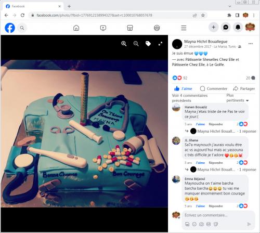Screen dimensions: 260x233
Task: Bookmark this page with star icon
Action: tap(203, 15)
